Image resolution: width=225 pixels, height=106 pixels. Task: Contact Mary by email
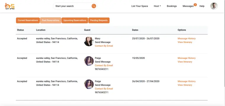104,46
